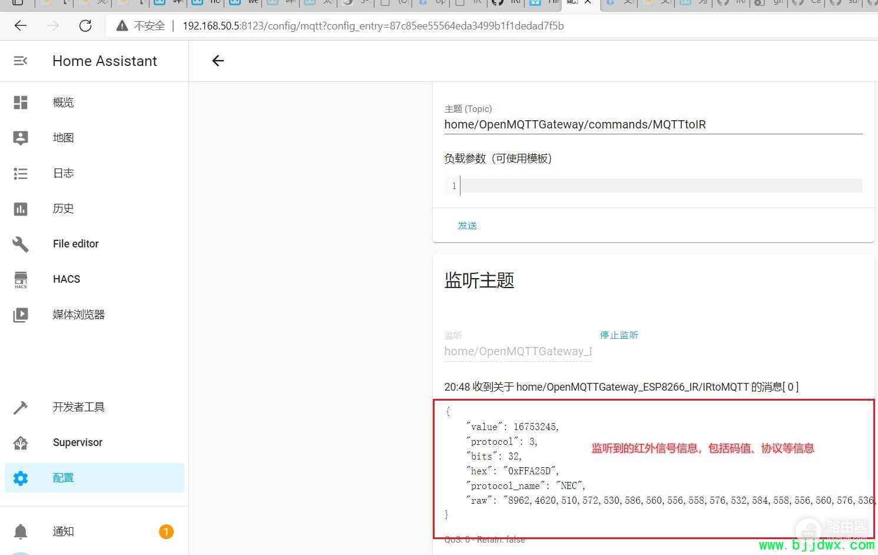Click the 历史 sidebar label
Image resolution: width=878 pixels, height=555 pixels.
click(x=64, y=209)
